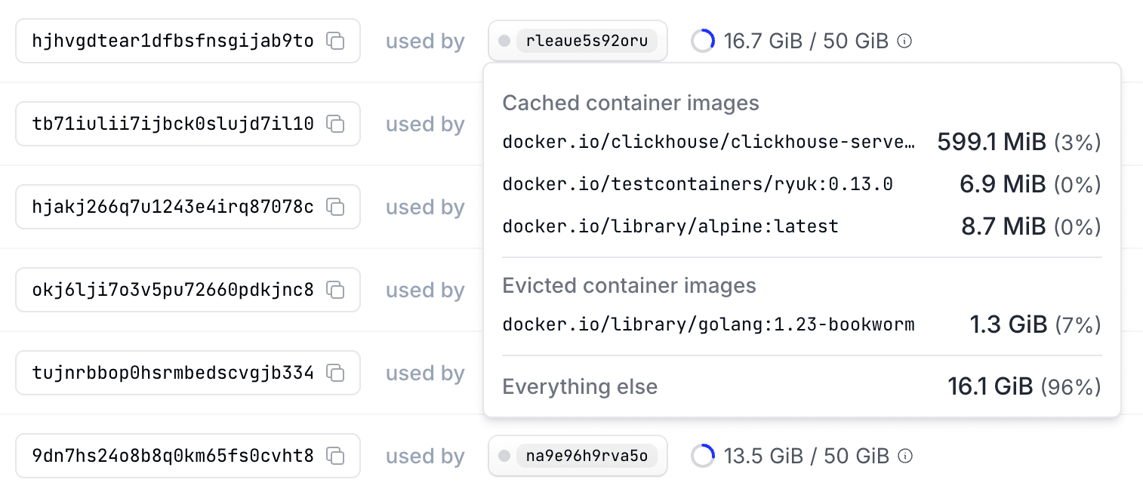1143x495 pixels.
Task: Copy the ID okj6lji7o3v5pu72660pdkjnc8
Action: point(335,290)
